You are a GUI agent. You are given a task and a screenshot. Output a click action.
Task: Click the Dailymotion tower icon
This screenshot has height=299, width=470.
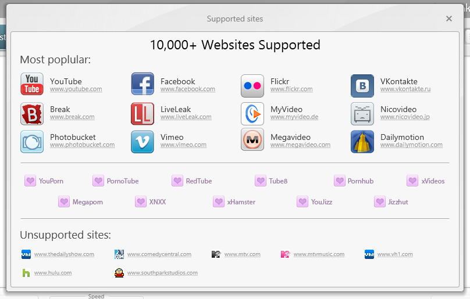click(362, 142)
